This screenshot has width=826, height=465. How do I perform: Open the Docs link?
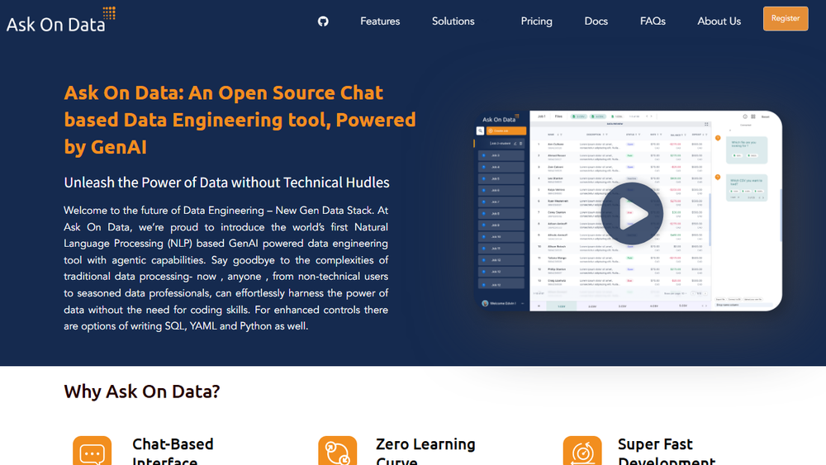596,21
